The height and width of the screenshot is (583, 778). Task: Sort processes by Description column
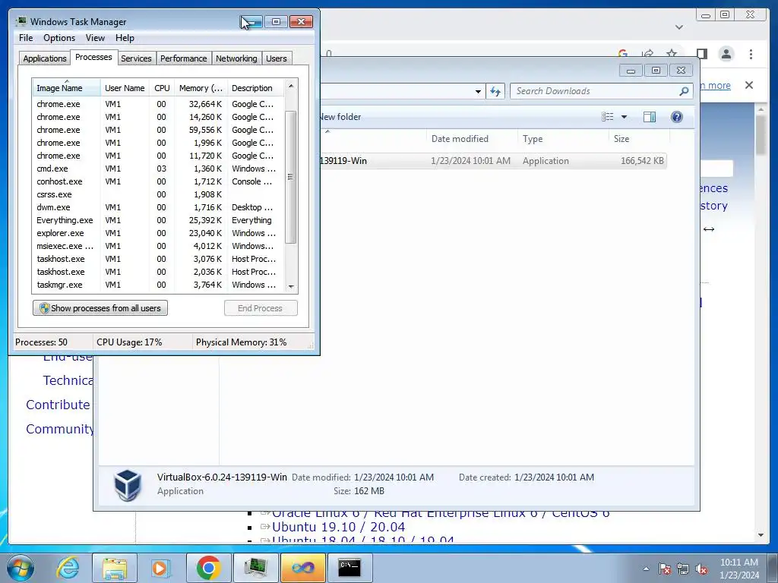[x=255, y=88]
